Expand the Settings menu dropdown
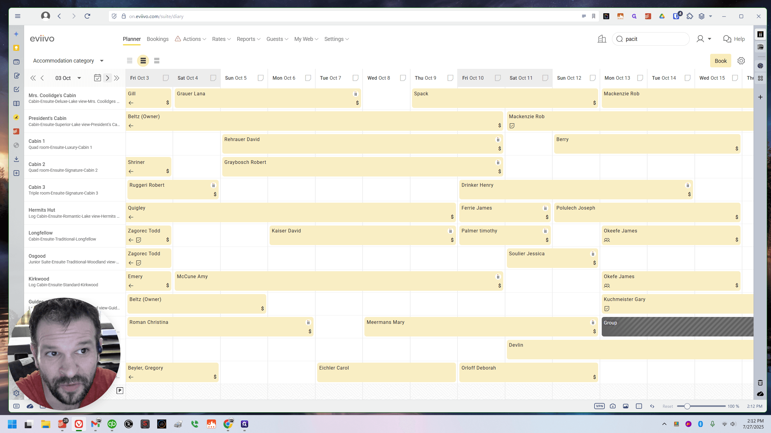Screen dimensions: 771x433 tap(336, 39)
